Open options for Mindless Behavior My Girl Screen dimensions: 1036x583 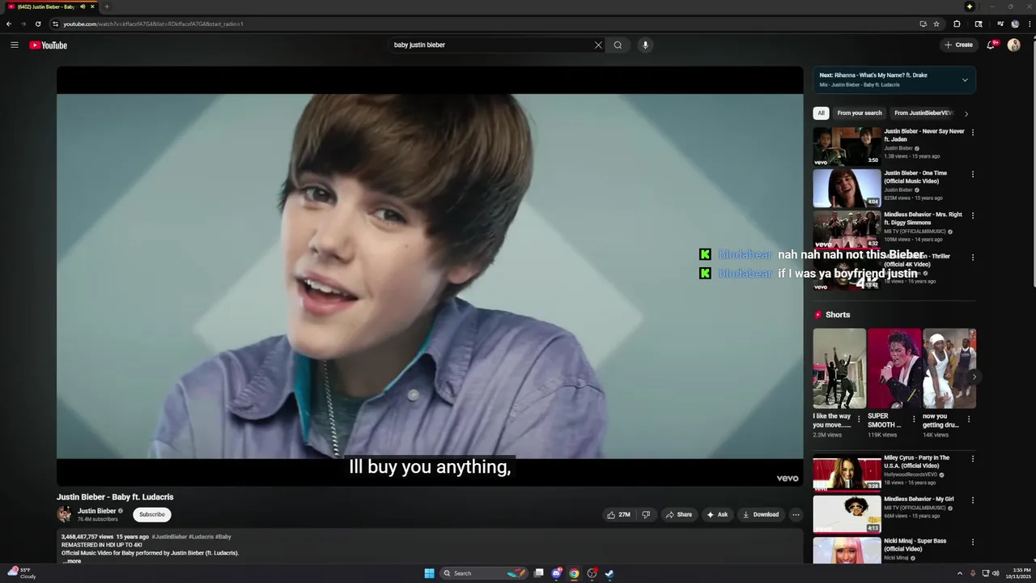pos(972,500)
